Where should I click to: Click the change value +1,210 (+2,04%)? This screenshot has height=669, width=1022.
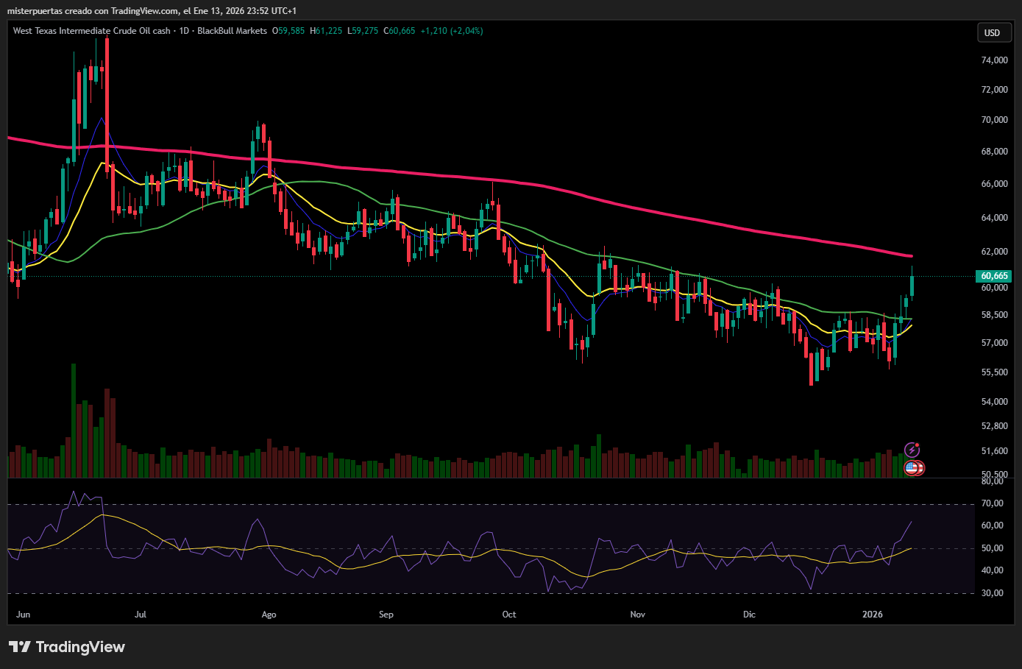452,31
